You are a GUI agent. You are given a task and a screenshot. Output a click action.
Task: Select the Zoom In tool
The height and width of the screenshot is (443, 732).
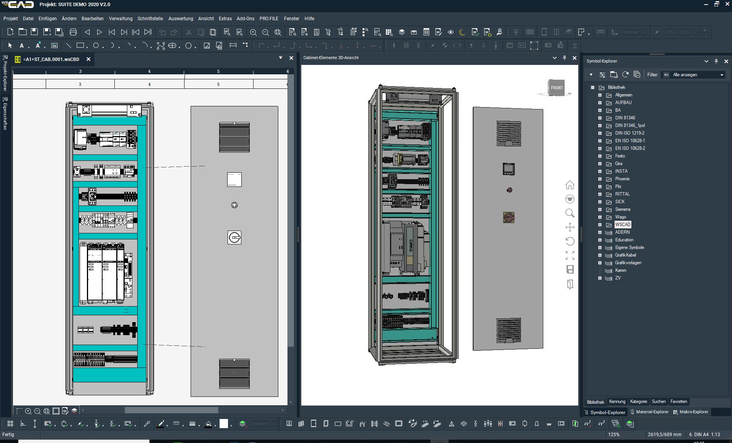pos(253,32)
